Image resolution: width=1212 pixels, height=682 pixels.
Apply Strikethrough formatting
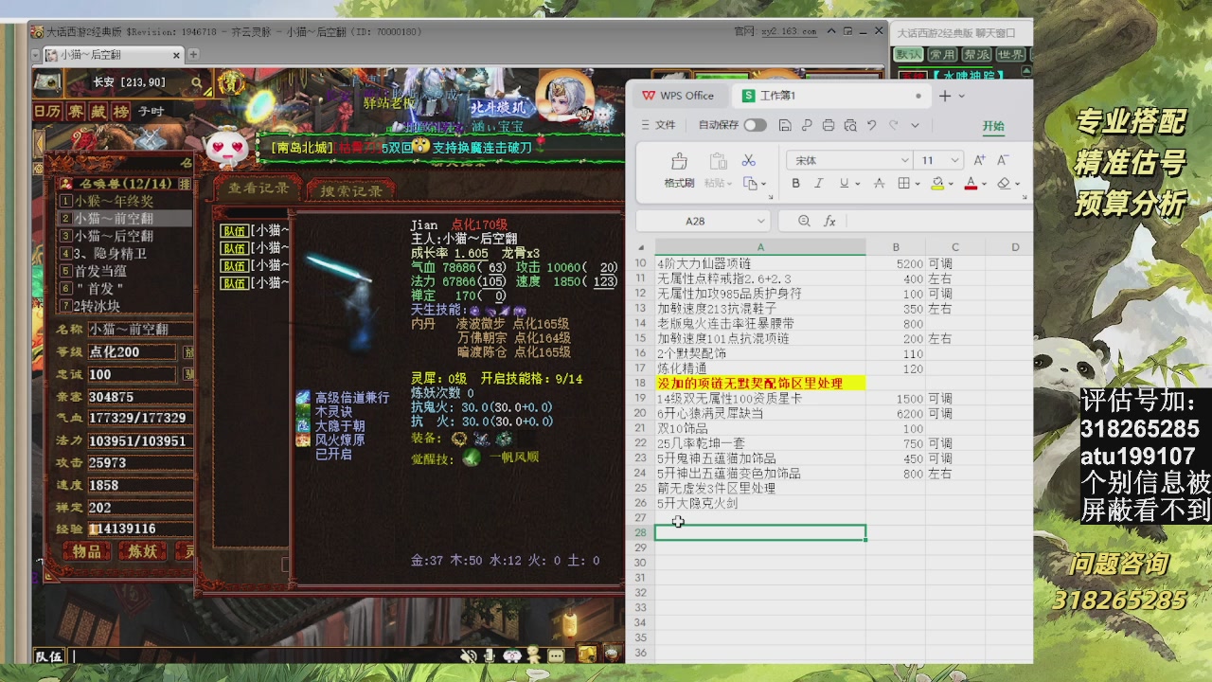pos(879,184)
